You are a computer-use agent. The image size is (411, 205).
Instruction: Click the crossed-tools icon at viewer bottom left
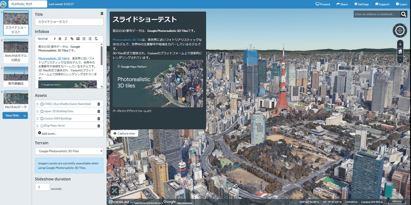(114, 191)
